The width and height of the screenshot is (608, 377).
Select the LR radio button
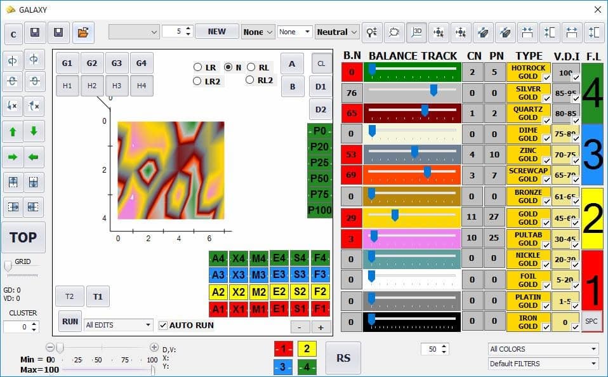click(x=198, y=67)
